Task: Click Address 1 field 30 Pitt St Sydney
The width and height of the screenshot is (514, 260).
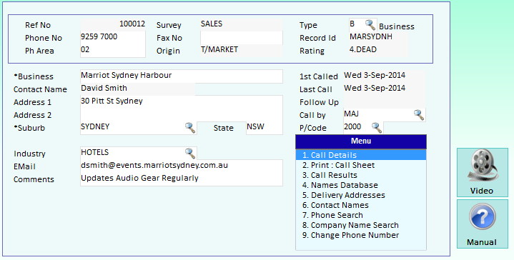Action: (x=182, y=102)
